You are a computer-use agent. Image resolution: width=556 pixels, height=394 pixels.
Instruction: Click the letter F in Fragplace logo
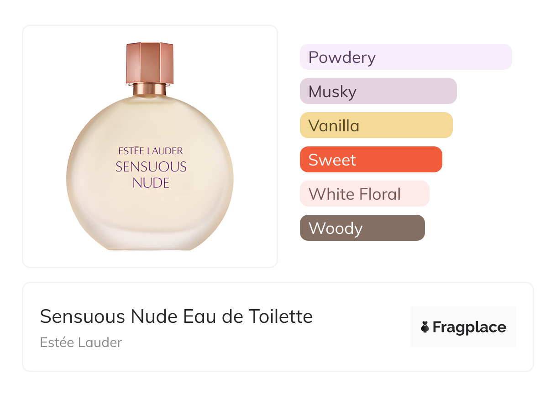(x=437, y=327)
